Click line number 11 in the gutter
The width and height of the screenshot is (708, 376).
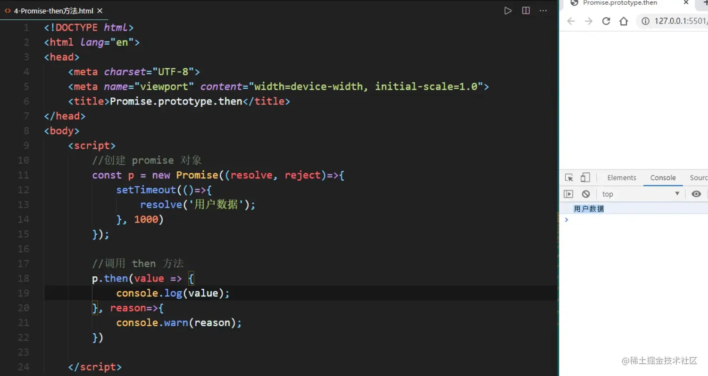(x=23, y=175)
